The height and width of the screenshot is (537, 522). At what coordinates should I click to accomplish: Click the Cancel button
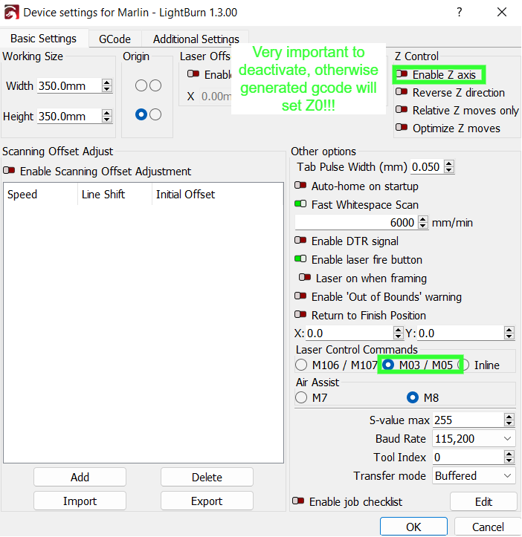coord(488,527)
